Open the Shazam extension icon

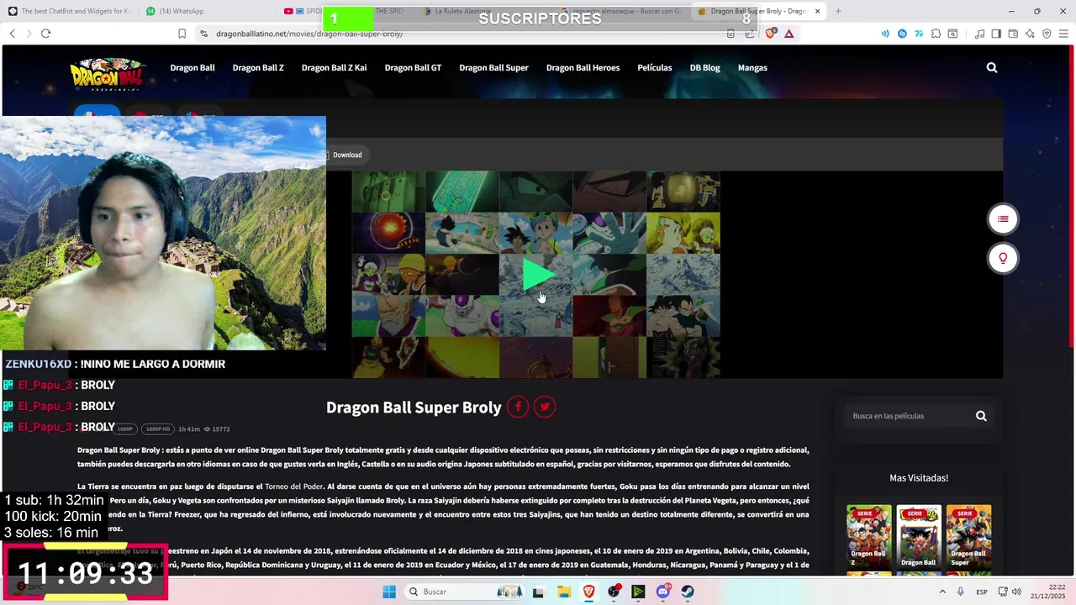click(902, 34)
